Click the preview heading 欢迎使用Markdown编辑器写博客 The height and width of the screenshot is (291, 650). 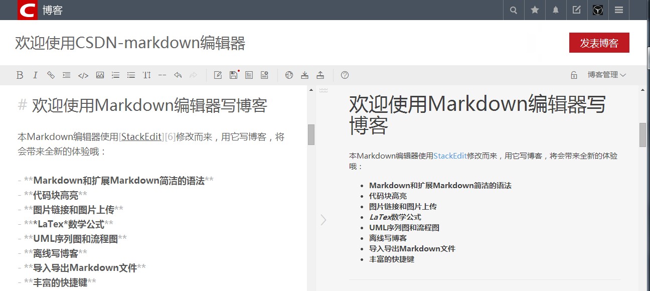[477, 115]
